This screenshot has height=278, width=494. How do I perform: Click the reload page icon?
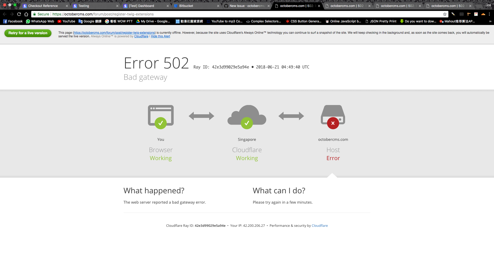pyautogui.click(x=19, y=14)
